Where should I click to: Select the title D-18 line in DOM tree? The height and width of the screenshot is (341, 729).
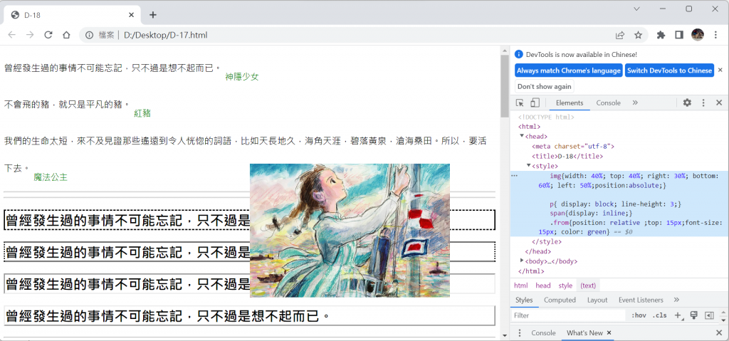coord(567,156)
